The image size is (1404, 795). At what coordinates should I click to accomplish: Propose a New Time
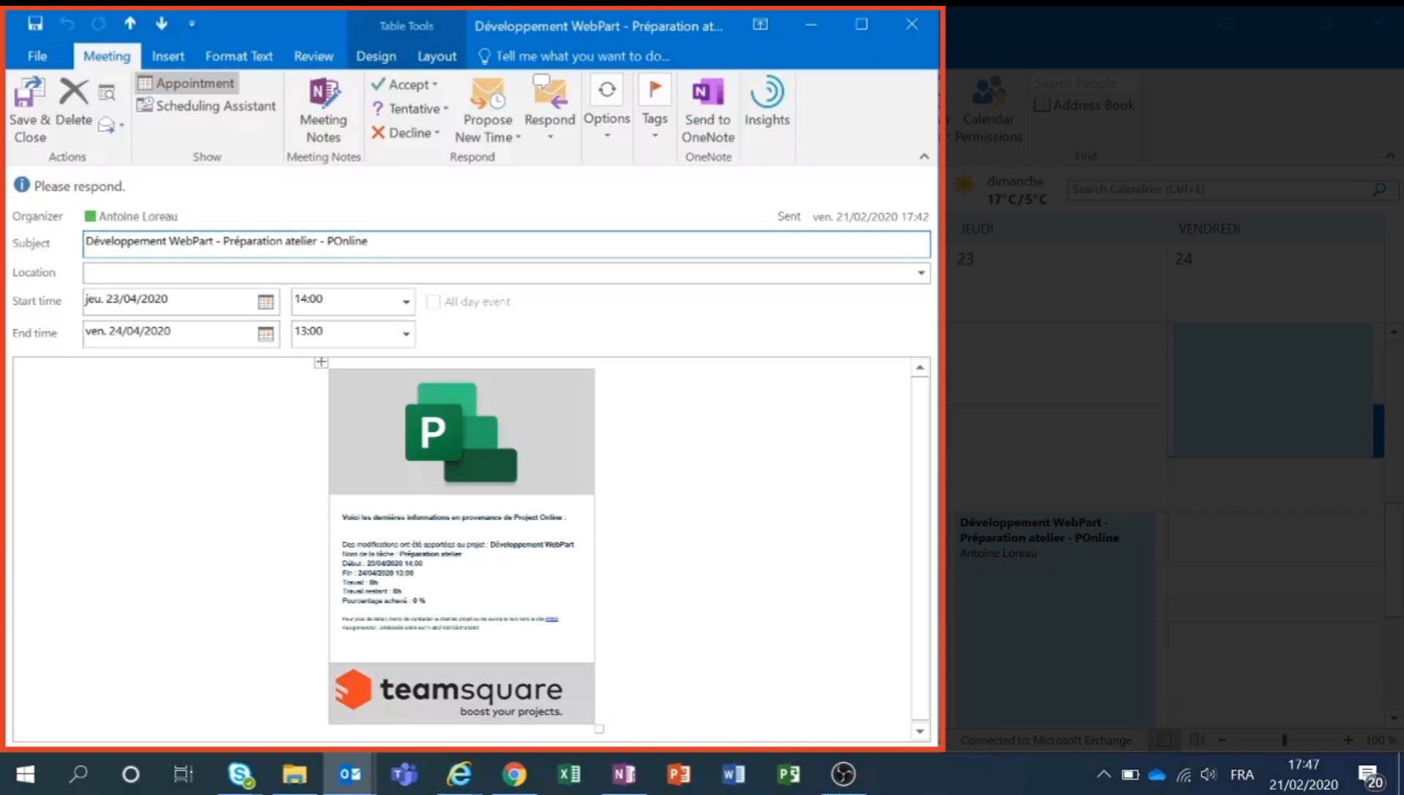coord(486,108)
